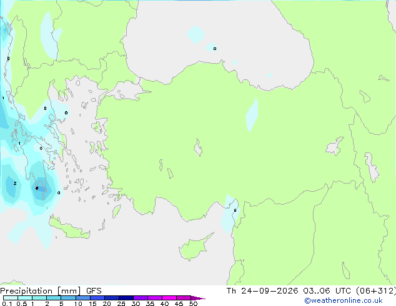Click the '2' precipitation value west of Greece
396x306 pixels.
(15, 184)
